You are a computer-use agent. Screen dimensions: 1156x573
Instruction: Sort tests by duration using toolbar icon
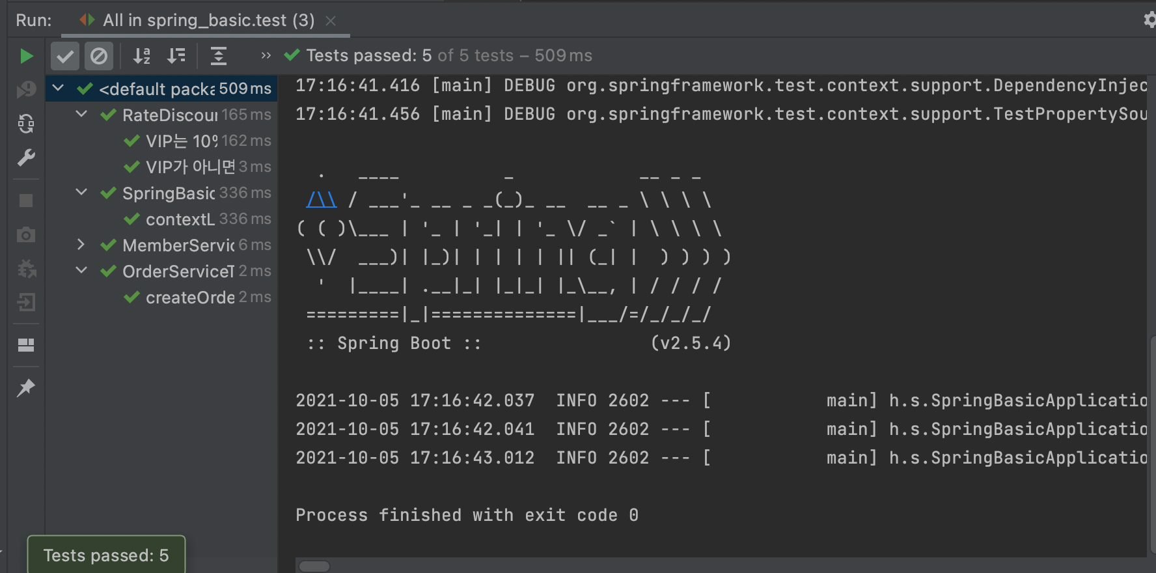point(176,57)
